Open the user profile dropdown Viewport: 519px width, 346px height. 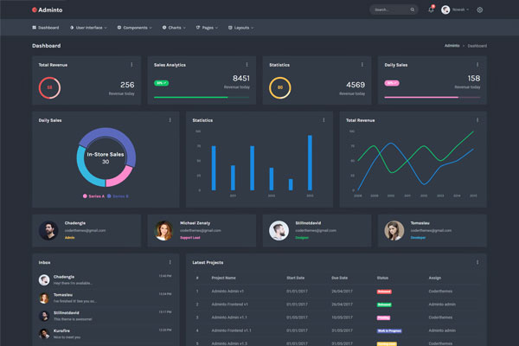point(455,10)
